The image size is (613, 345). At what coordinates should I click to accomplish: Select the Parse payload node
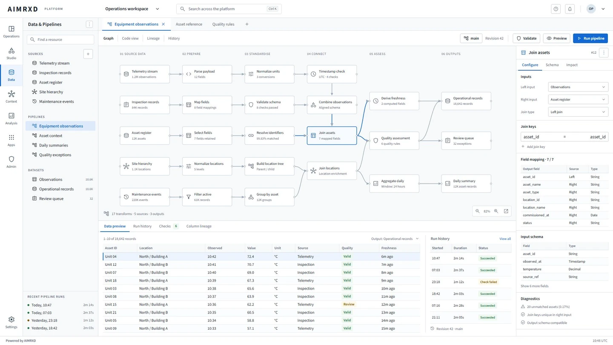(207, 74)
